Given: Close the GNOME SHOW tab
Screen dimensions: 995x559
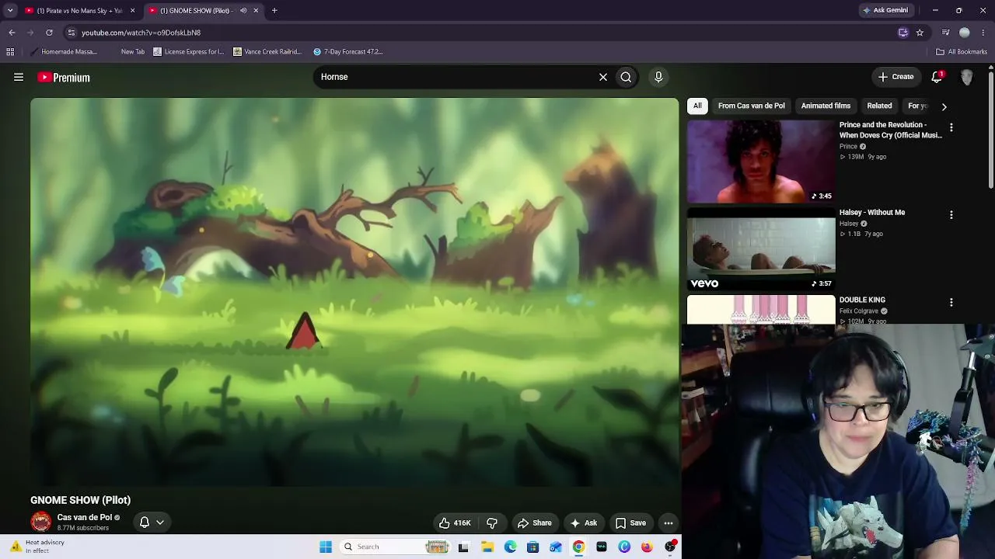Looking at the screenshot, I should (256, 11).
